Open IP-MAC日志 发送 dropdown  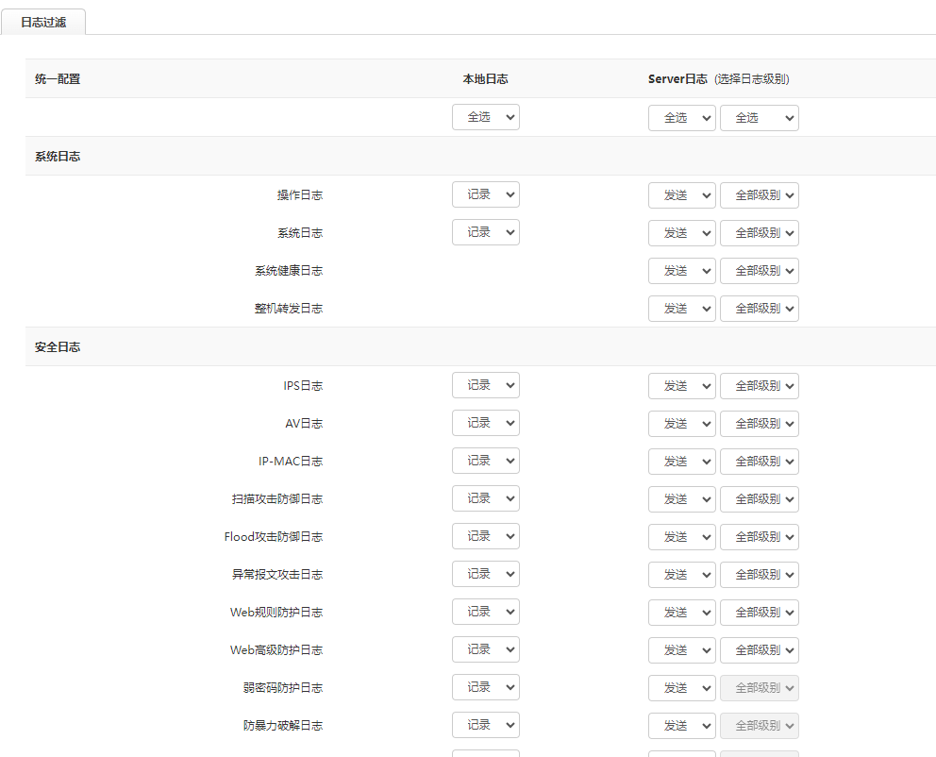pos(681,461)
